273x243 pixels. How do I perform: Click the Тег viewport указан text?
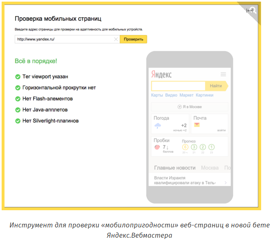pyautogui.click(x=45, y=77)
